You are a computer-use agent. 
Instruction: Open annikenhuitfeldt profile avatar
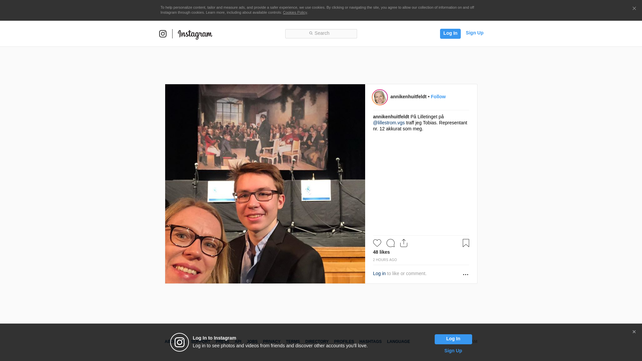pyautogui.click(x=380, y=97)
